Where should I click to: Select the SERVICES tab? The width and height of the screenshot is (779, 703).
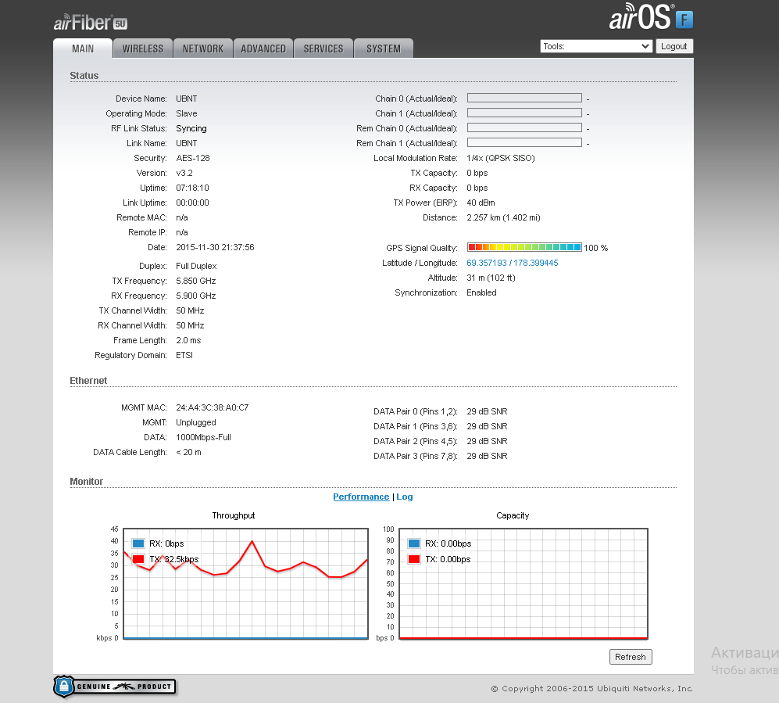pos(323,48)
